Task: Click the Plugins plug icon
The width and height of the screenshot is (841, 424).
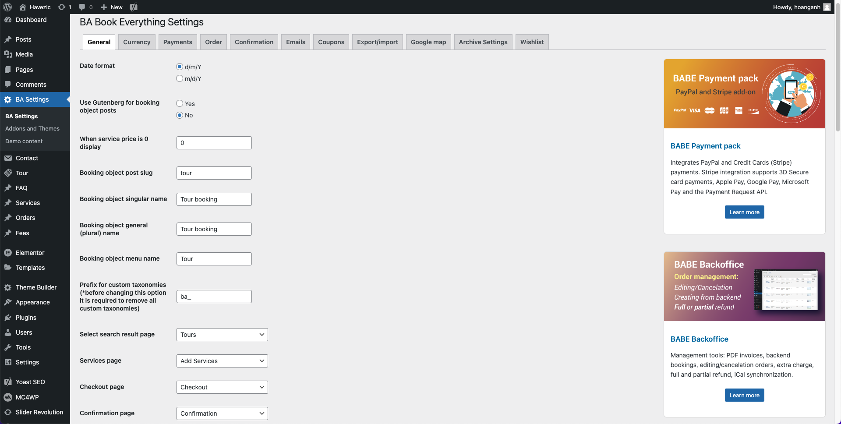Action: pyautogui.click(x=8, y=318)
